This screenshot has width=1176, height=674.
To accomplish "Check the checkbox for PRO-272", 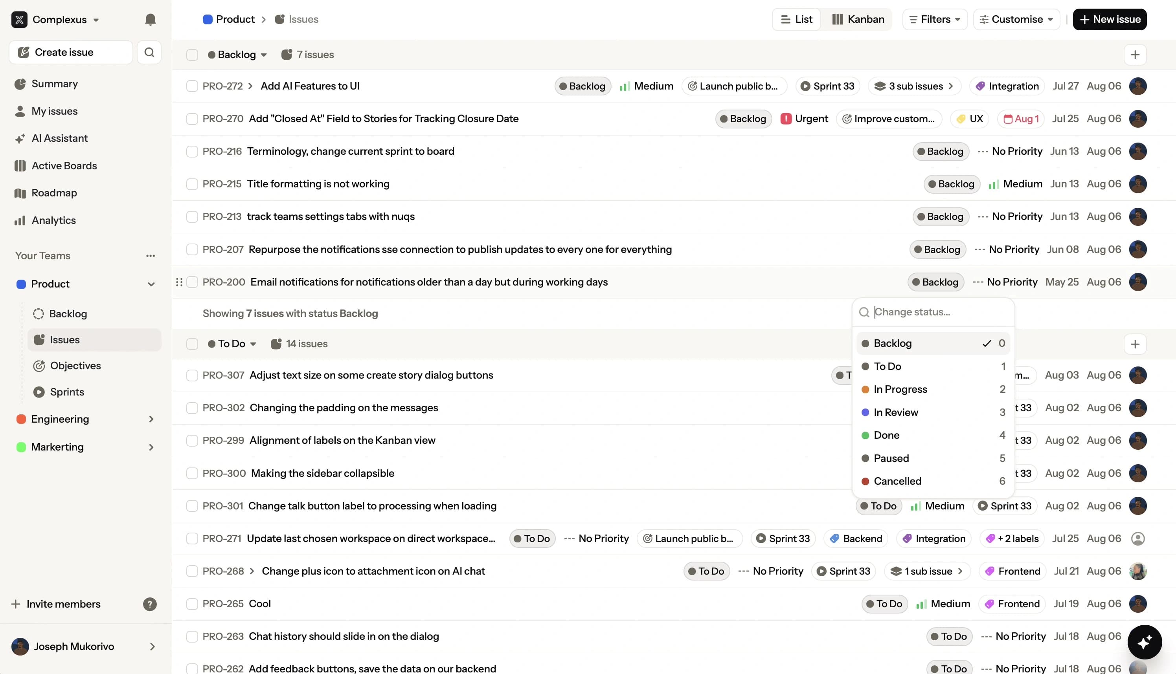I will [192, 86].
